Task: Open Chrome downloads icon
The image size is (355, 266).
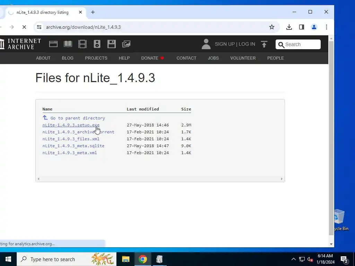Action: pyautogui.click(x=289, y=27)
